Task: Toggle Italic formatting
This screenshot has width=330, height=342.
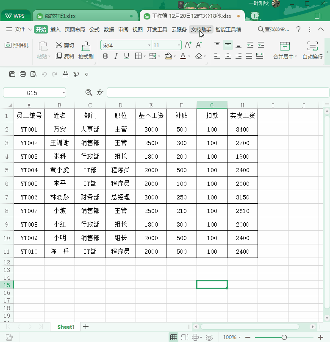Action: pyautogui.click(x=116, y=56)
